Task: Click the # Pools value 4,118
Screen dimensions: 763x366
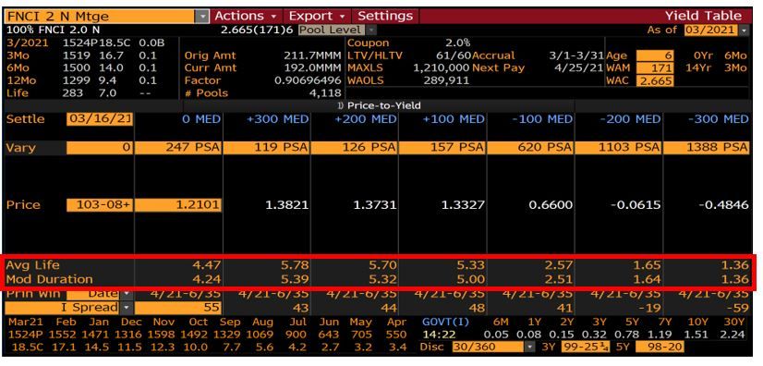Action: [x=325, y=93]
